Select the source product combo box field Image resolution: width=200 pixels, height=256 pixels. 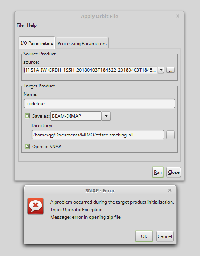point(91,70)
